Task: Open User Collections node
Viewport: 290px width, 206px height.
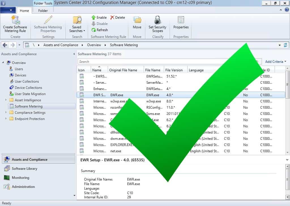Action: 27,81
